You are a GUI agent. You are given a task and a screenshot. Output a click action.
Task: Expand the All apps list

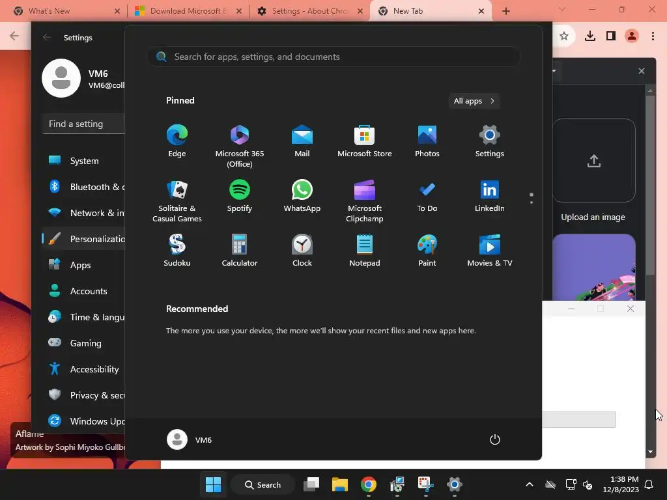coord(474,101)
